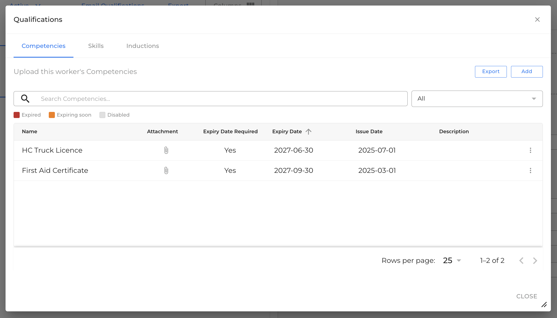Click the orange Expiring soon swatch

pyautogui.click(x=52, y=115)
